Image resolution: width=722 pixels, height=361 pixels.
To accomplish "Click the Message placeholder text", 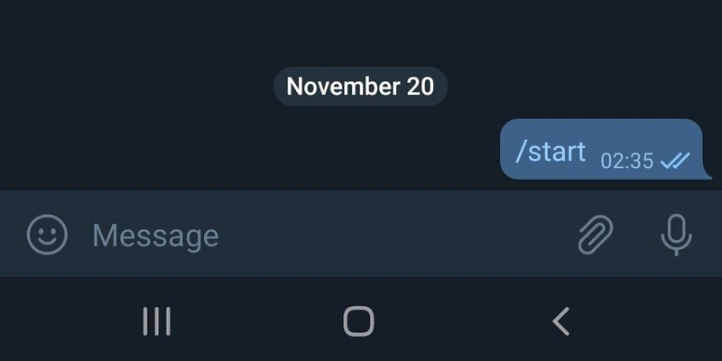I will click(155, 236).
